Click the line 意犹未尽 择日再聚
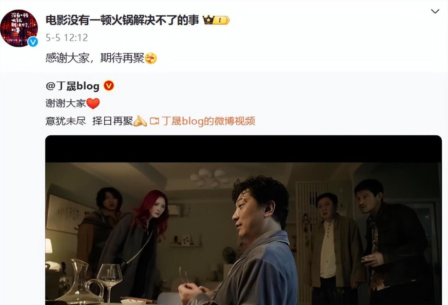 click(x=89, y=121)
